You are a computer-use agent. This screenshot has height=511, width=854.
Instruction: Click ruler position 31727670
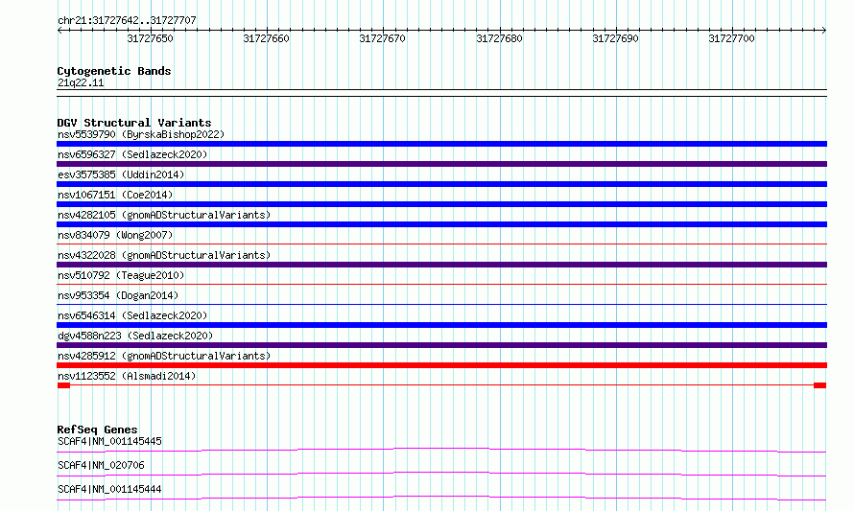pyautogui.click(x=382, y=38)
